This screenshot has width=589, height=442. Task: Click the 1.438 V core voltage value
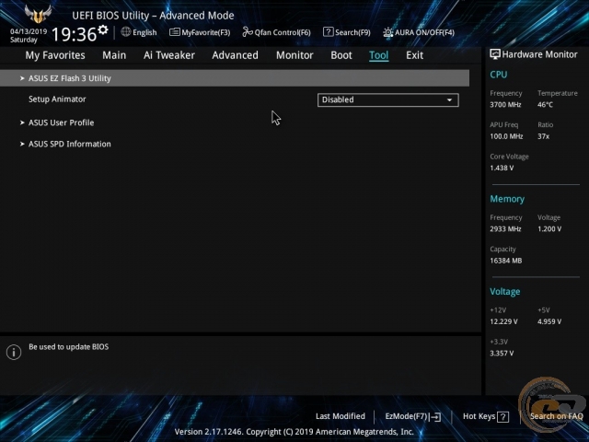point(502,168)
